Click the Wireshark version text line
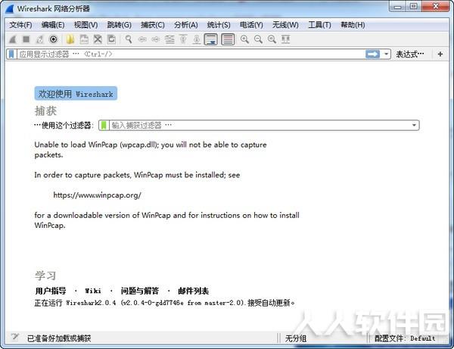 tap(164, 303)
